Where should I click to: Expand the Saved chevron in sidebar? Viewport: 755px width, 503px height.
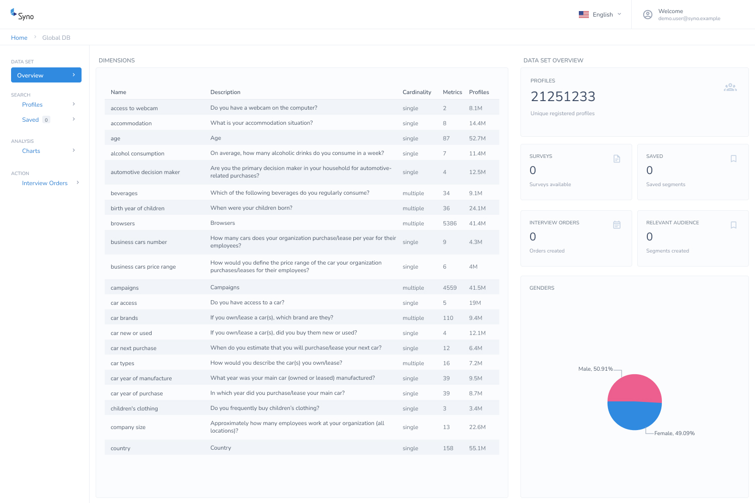pos(73,119)
